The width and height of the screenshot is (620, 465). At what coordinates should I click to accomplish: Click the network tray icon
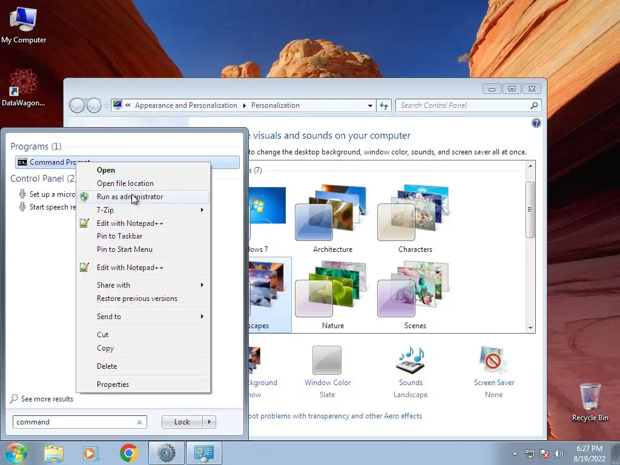coord(529,453)
